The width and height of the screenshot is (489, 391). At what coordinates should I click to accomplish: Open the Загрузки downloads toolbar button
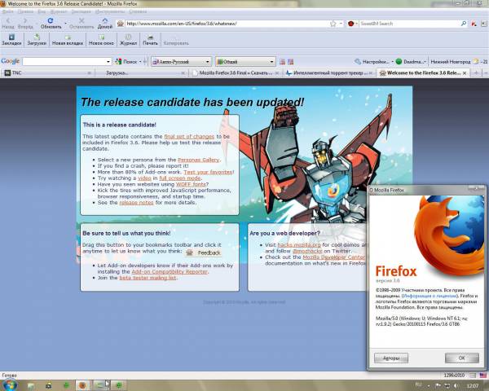(x=37, y=40)
